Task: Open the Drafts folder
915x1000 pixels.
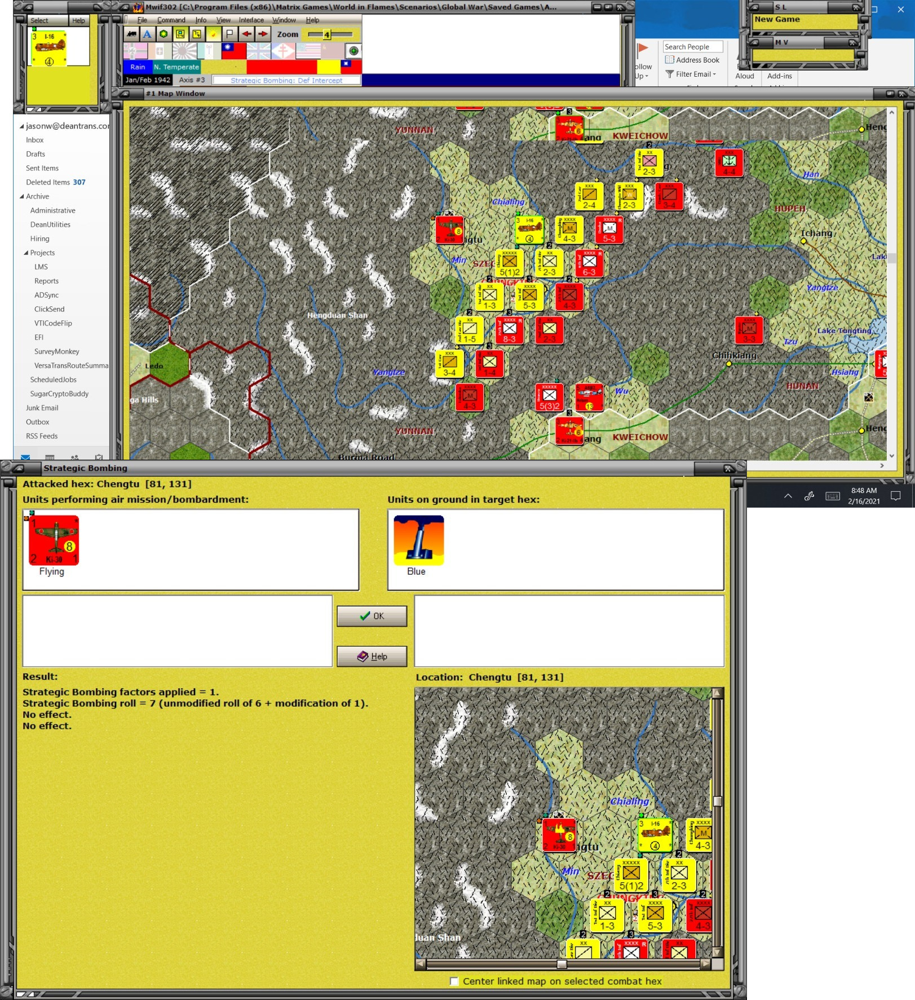Action: [36, 154]
